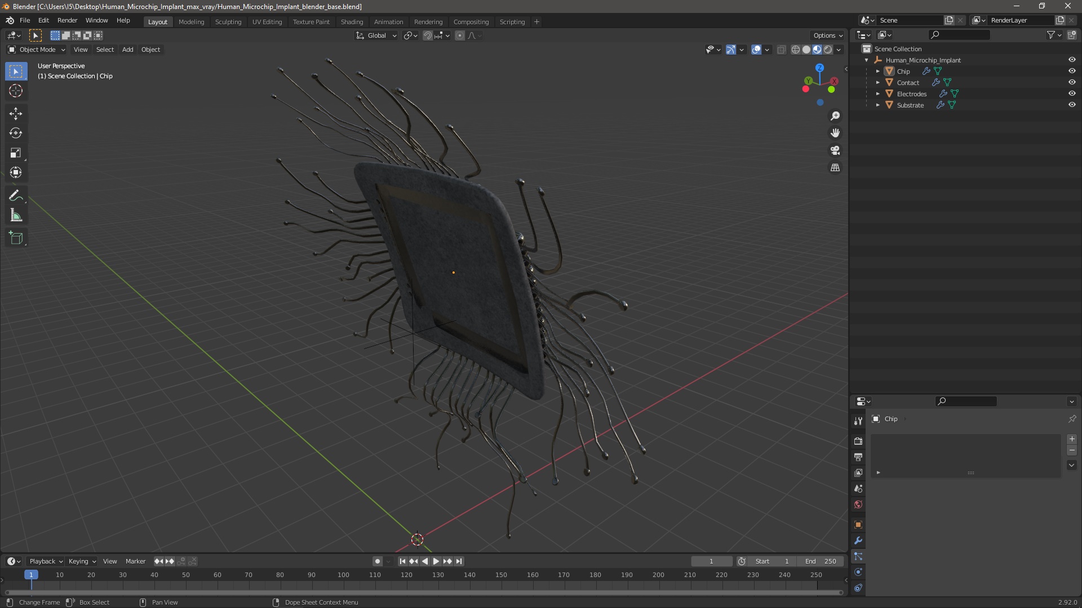Open the File menu
Screen dimensions: 1082x608
(x=25, y=20)
